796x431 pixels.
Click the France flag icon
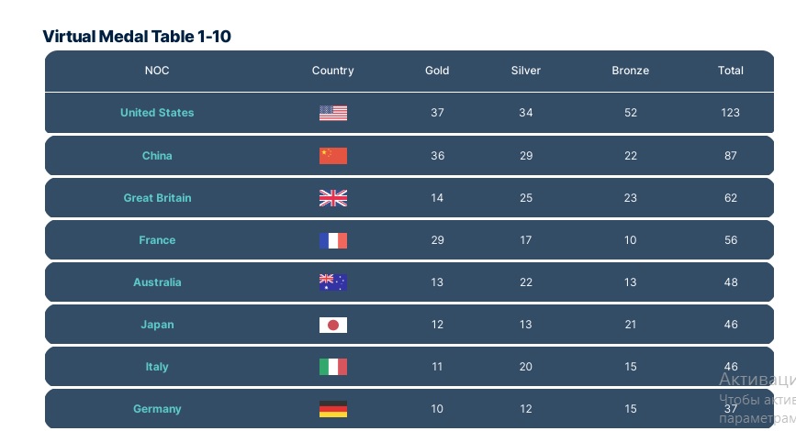(332, 240)
